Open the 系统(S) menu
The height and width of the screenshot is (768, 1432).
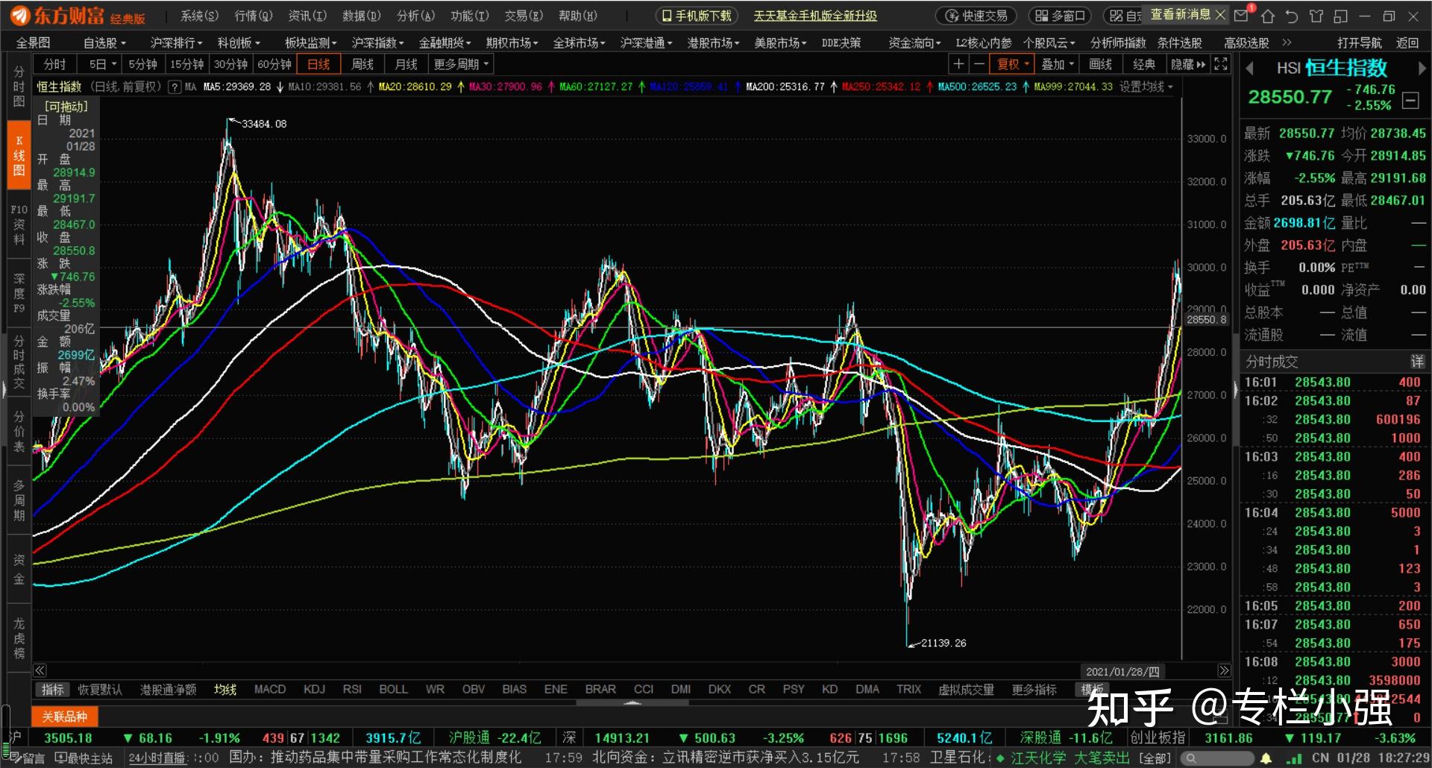click(199, 16)
